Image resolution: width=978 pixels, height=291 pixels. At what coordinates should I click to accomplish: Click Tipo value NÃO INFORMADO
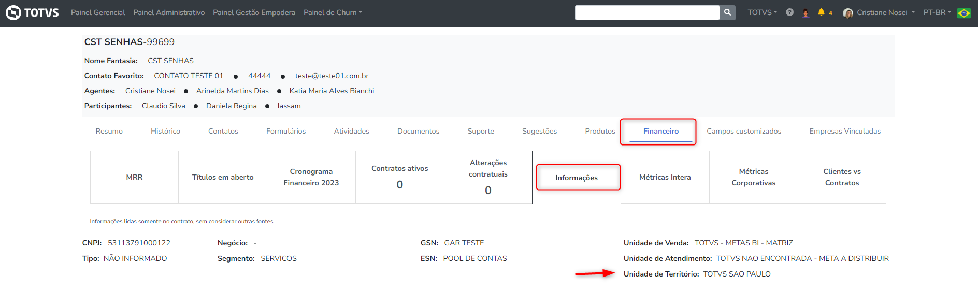pyautogui.click(x=135, y=258)
